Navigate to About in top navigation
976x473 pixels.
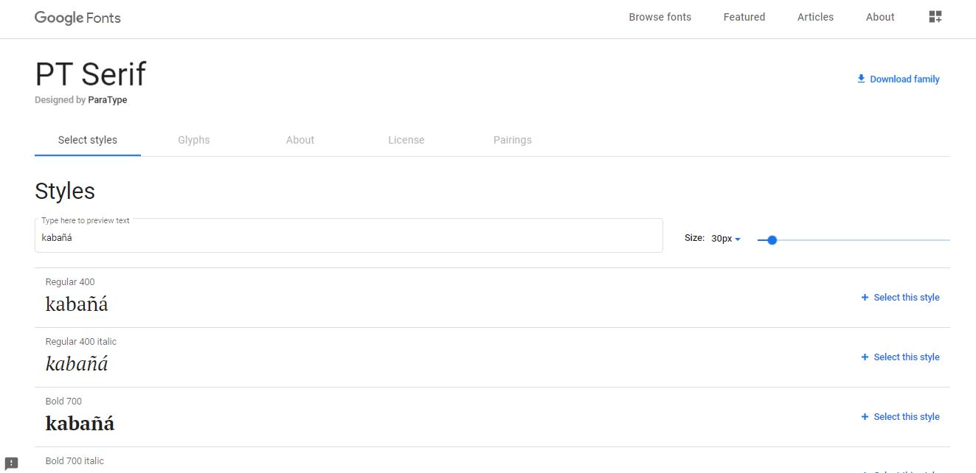pos(880,17)
